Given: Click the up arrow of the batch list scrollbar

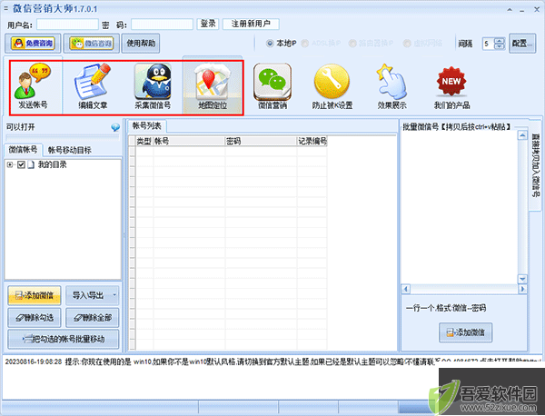Looking at the screenshot, I should pos(522,135).
